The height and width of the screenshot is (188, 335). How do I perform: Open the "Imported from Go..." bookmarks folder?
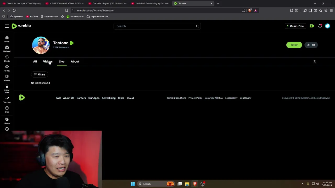click(x=98, y=16)
